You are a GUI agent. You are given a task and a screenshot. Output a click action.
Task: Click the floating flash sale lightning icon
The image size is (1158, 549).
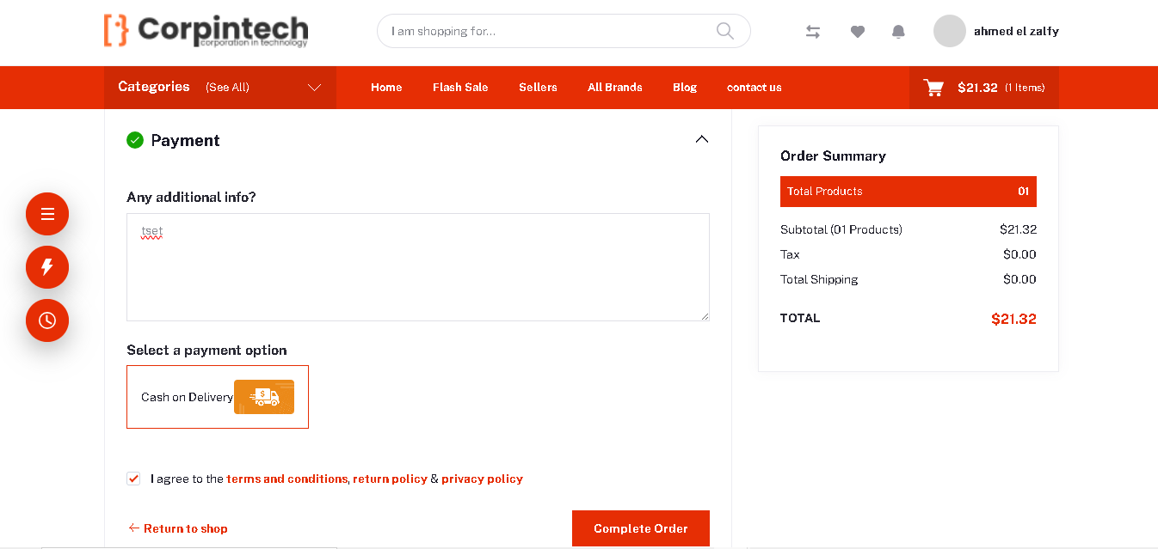coord(47,267)
